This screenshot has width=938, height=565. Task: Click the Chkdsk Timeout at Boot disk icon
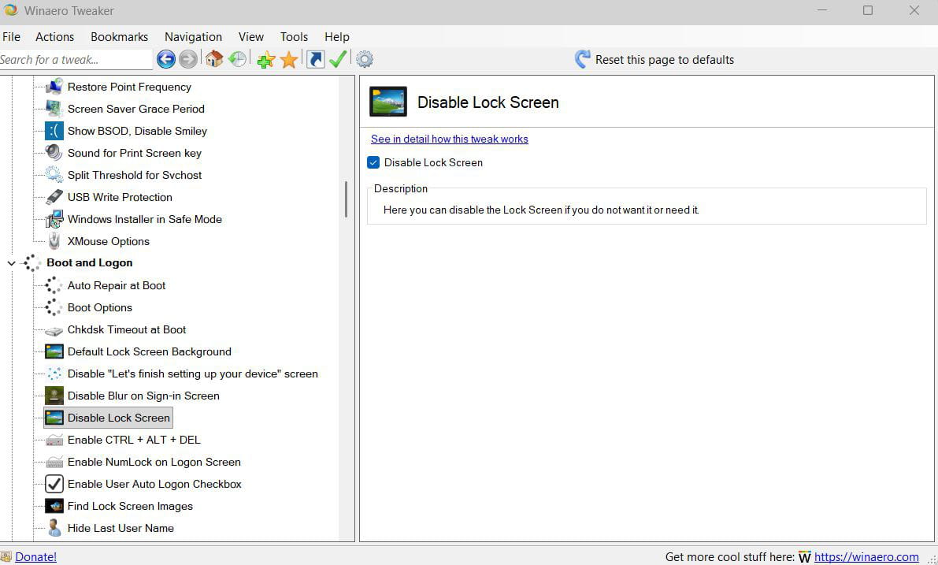[x=54, y=330]
